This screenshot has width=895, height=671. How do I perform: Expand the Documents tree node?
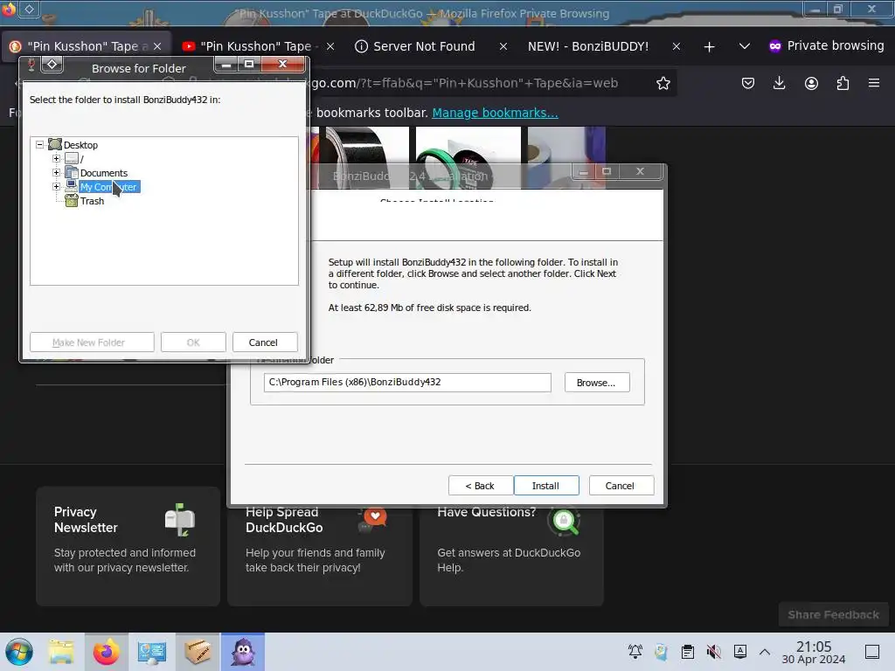[x=56, y=172]
